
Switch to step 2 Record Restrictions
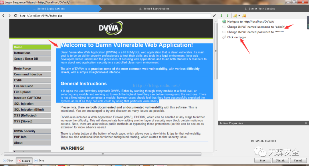(x=154, y=9)
